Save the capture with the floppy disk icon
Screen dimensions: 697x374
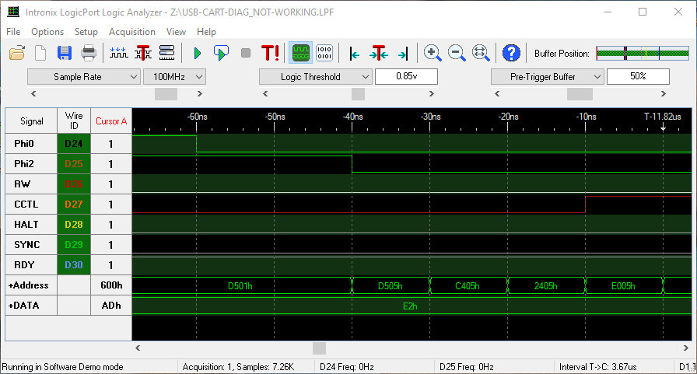[65, 53]
